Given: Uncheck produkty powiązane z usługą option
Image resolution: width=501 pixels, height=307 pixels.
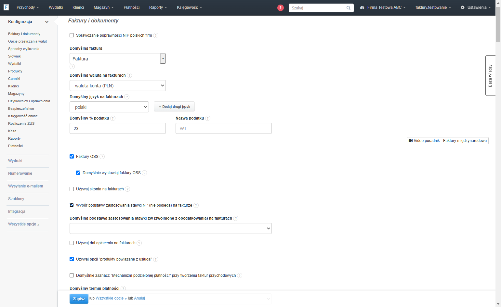Looking at the screenshot, I should tap(72, 259).
